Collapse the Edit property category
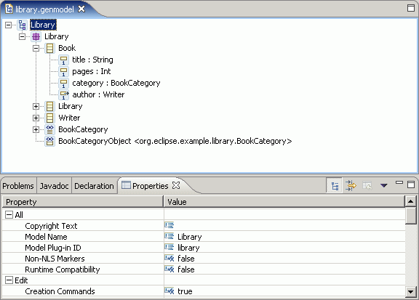This screenshot has width=419, height=300. point(9,280)
